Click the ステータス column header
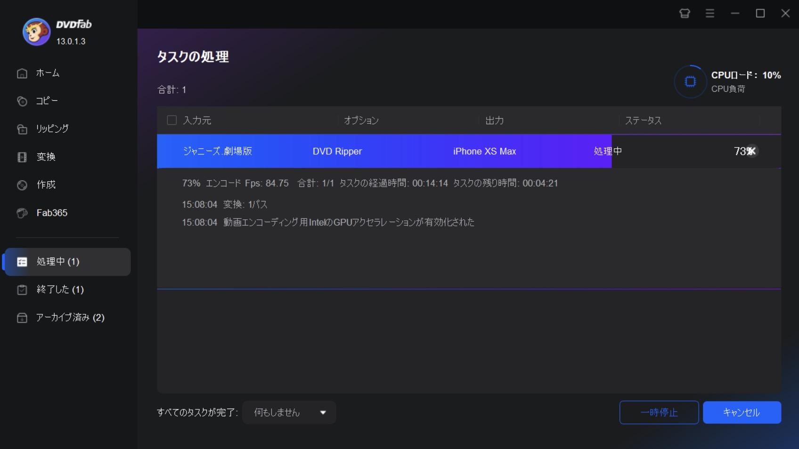Viewport: 799px width, 449px height. 643,120
